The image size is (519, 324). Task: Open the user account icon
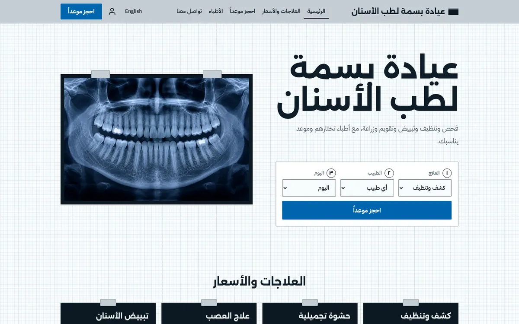[x=112, y=12]
